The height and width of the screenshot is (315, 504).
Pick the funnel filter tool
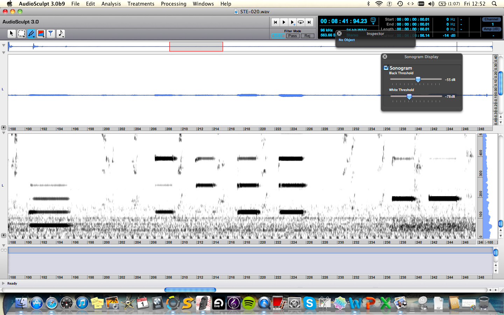click(51, 34)
